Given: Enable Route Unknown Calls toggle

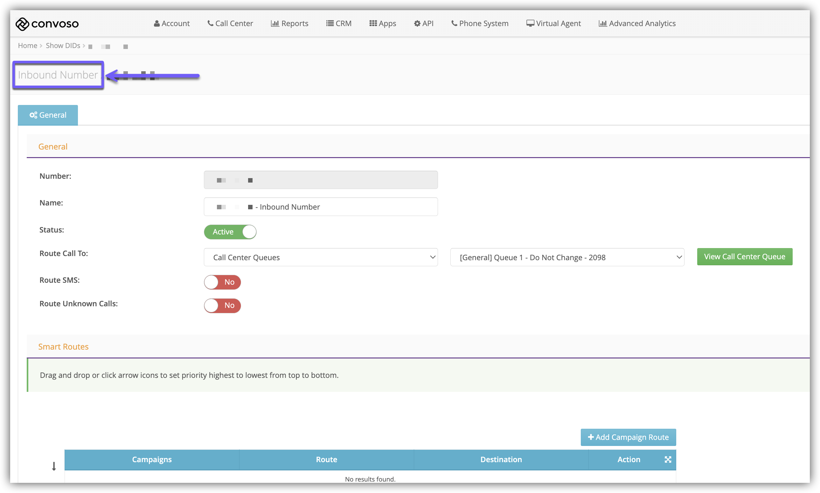Looking at the screenshot, I should (x=222, y=305).
